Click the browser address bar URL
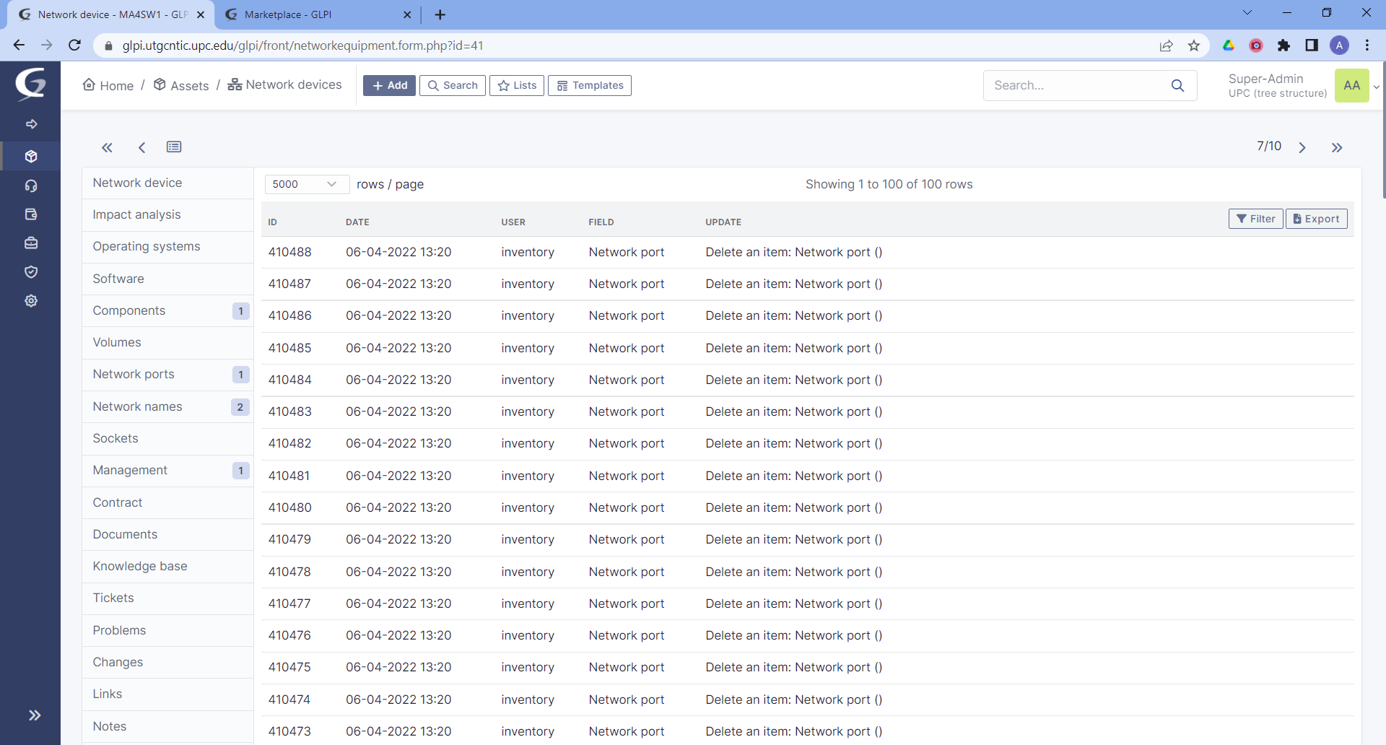The image size is (1386, 745). coord(302,45)
